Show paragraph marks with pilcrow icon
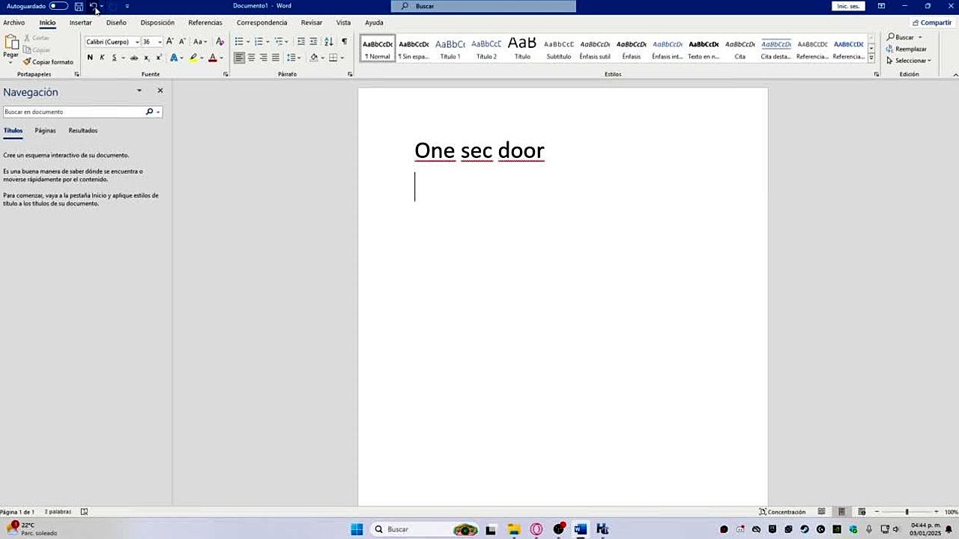This screenshot has width=959, height=539. click(x=344, y=42)
